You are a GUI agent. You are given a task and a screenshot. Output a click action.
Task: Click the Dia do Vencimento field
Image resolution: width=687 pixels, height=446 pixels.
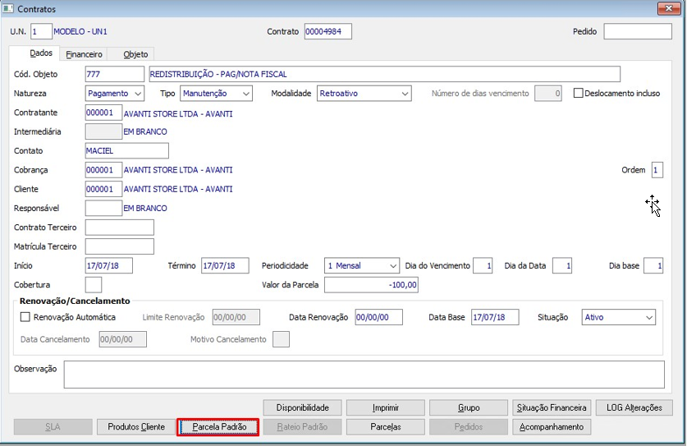click(483, 265)
